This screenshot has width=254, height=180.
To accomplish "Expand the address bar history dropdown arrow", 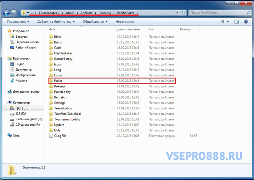I will click(177, 13).
